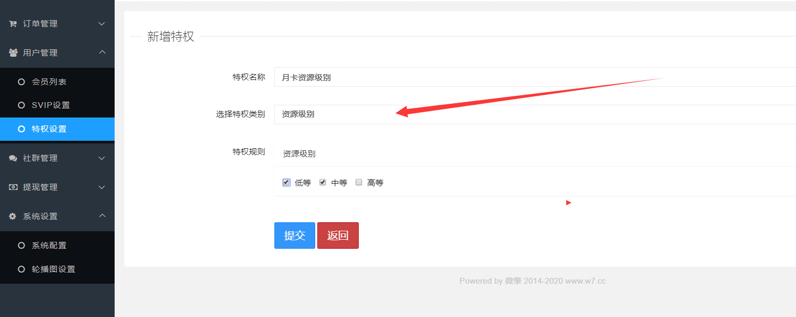Click the 社群管理 menu label
Viewport: 796px width, 317px height.
[40, 158]
